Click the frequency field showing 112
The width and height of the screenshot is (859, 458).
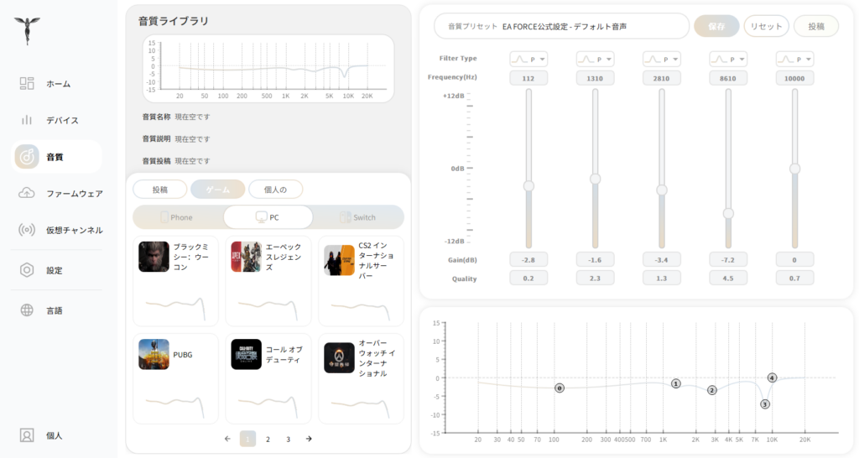pos(528,78)
